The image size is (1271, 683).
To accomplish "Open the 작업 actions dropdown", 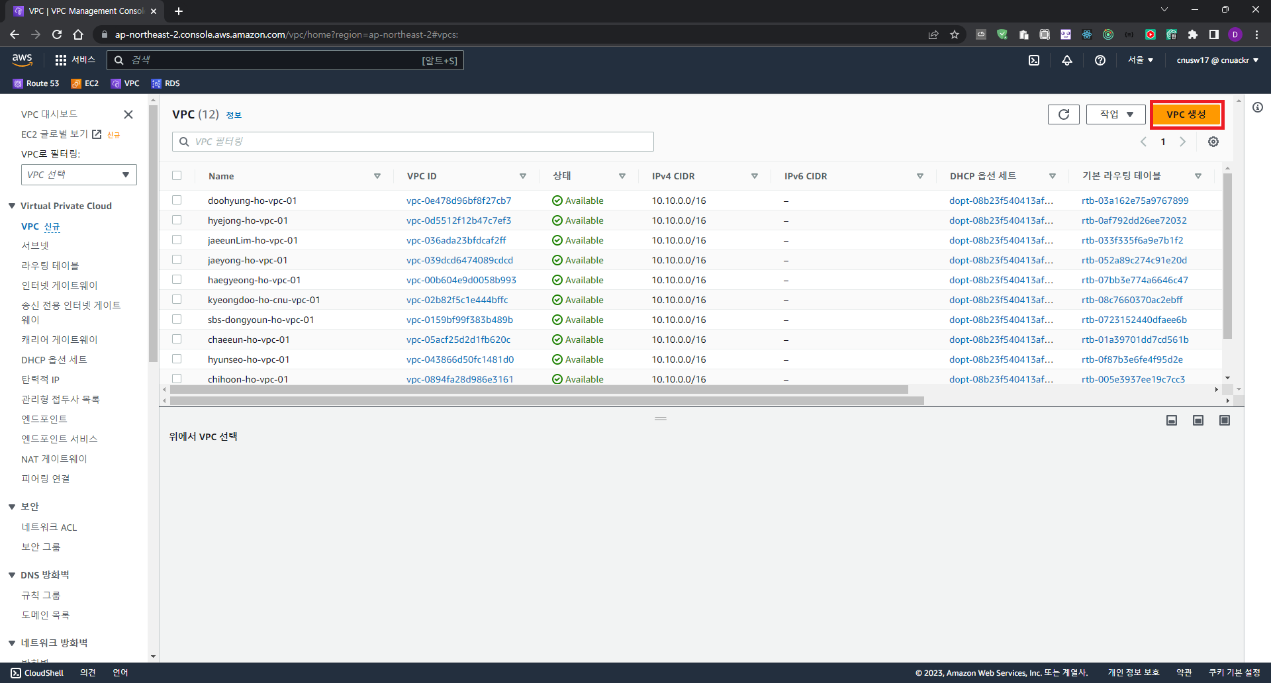I will [x=1116, y=114].
